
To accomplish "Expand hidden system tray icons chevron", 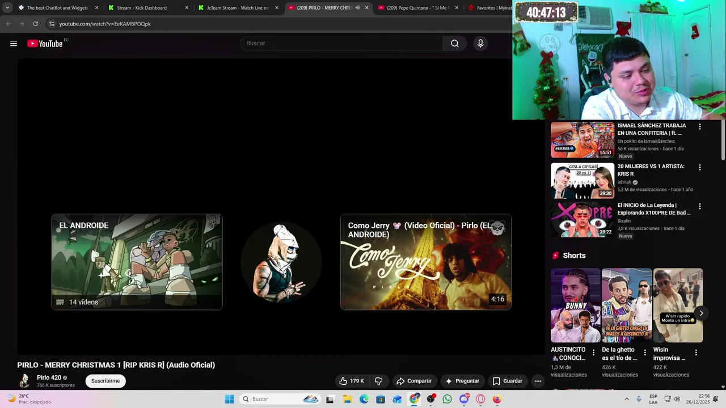I will 627,399.
